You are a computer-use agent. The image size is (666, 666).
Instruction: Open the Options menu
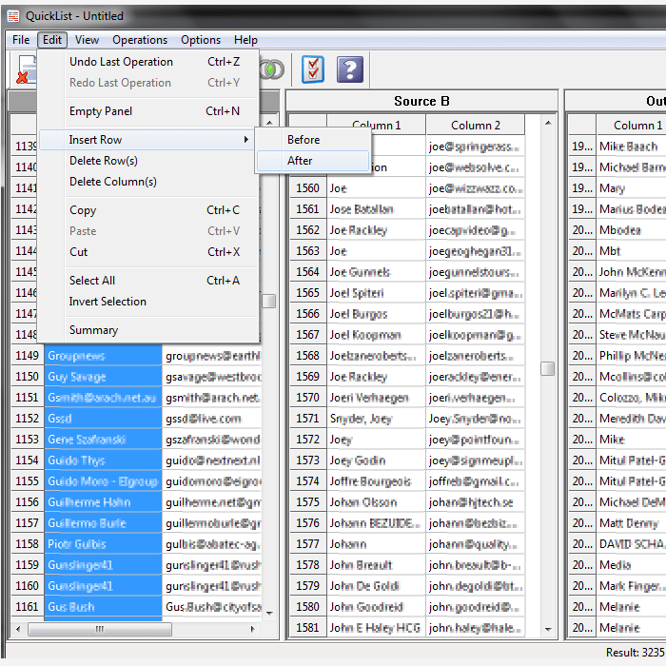(201, 40)
